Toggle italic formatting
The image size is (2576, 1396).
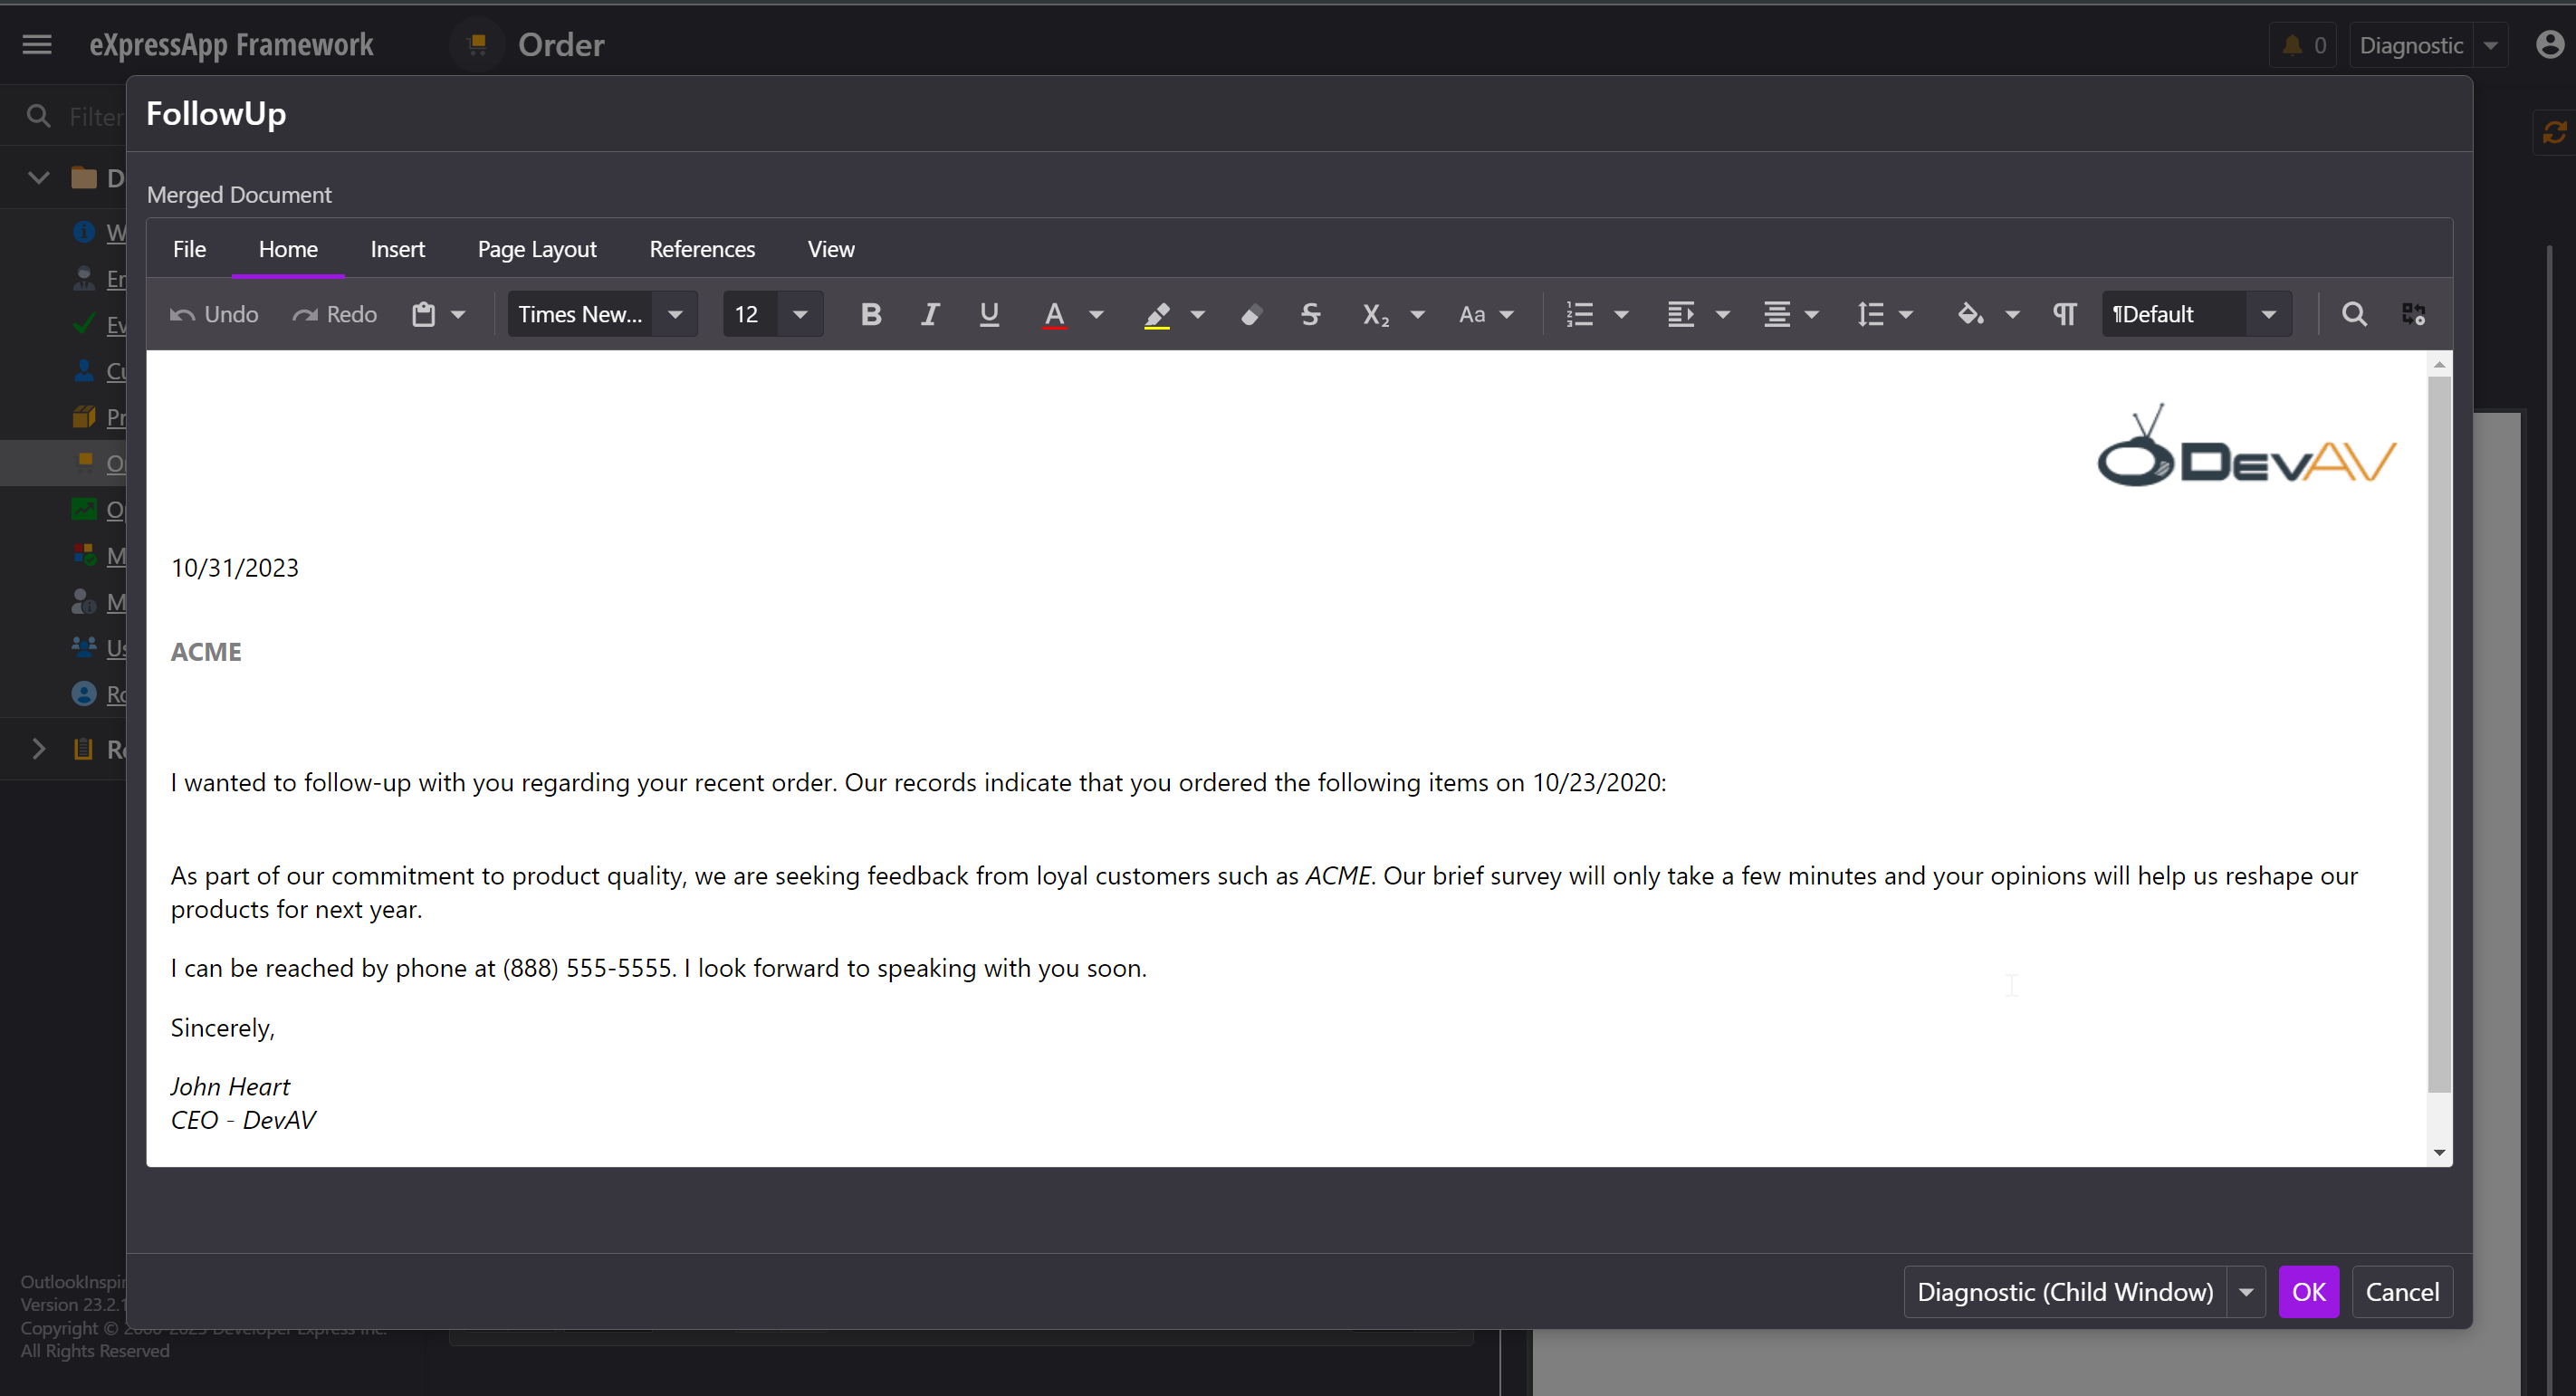point(929,314)
